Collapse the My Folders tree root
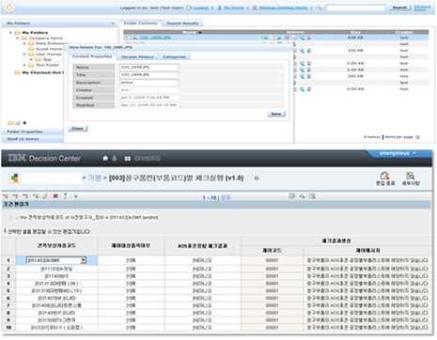Viewport: 437px width, 340px height. click(11, 33)
